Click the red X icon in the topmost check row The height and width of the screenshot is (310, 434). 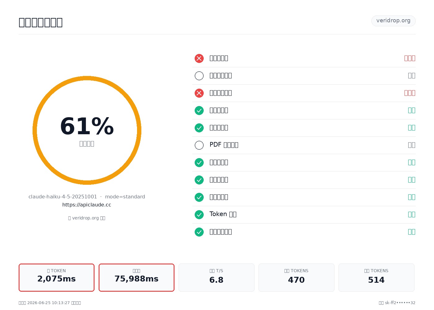pos(199,58)
